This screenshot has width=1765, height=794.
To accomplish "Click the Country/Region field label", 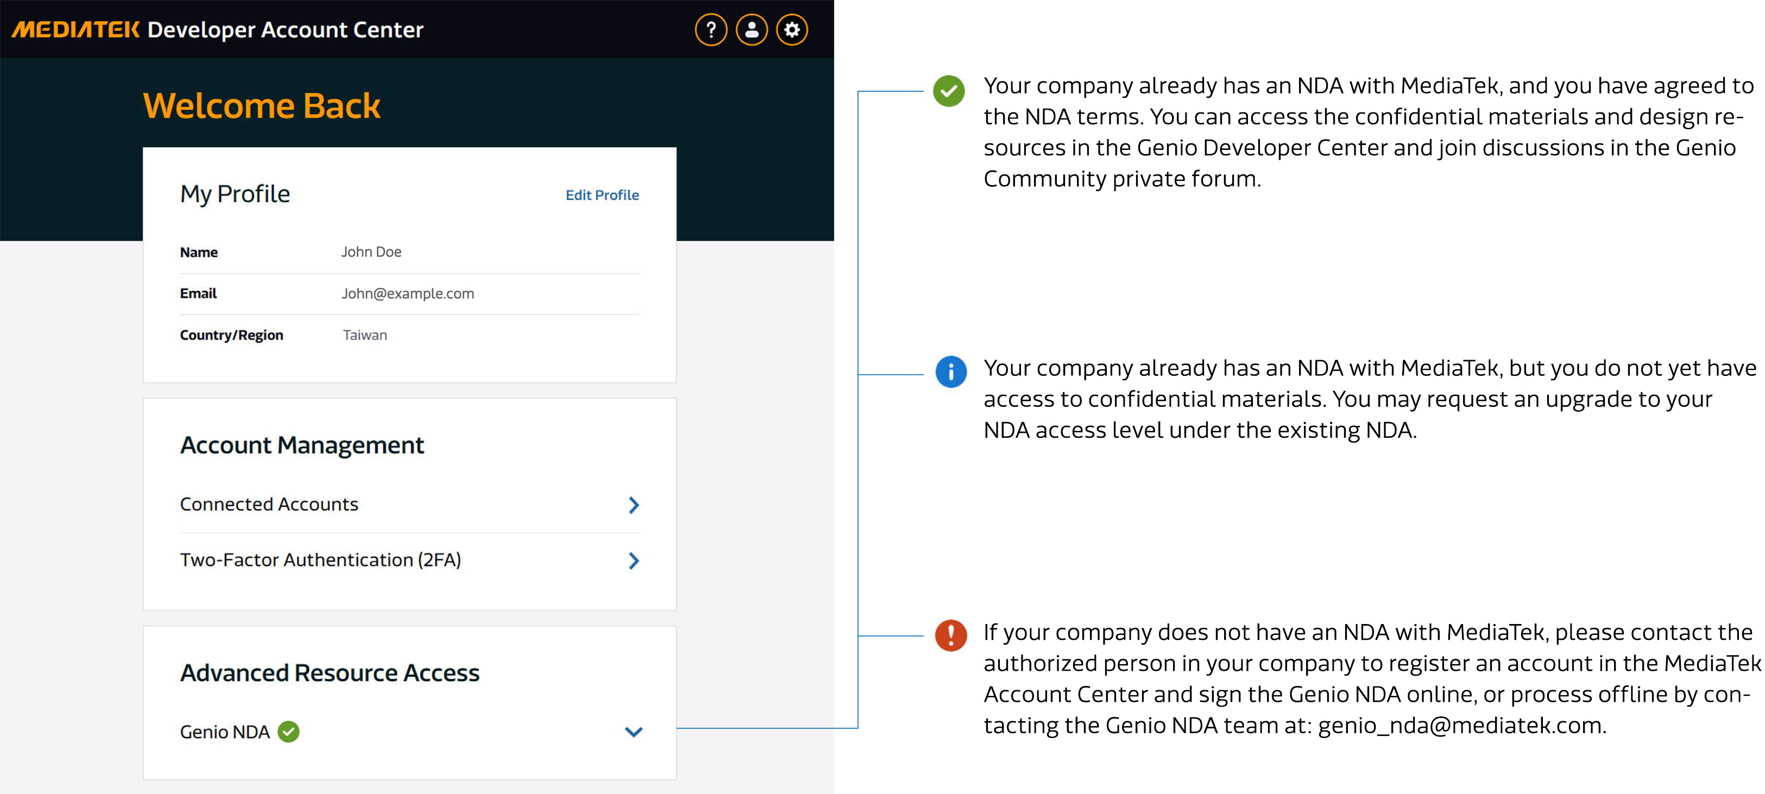I will [231, 335].
